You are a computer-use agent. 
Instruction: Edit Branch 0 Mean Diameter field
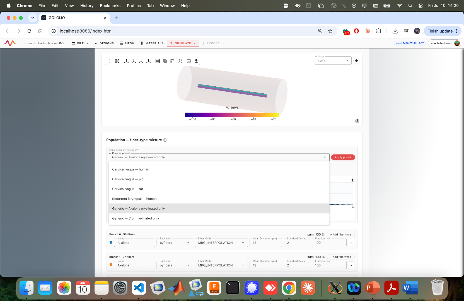[266, 243]
